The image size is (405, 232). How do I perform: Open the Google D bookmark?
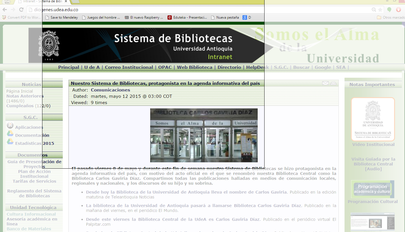click(247, 17)
